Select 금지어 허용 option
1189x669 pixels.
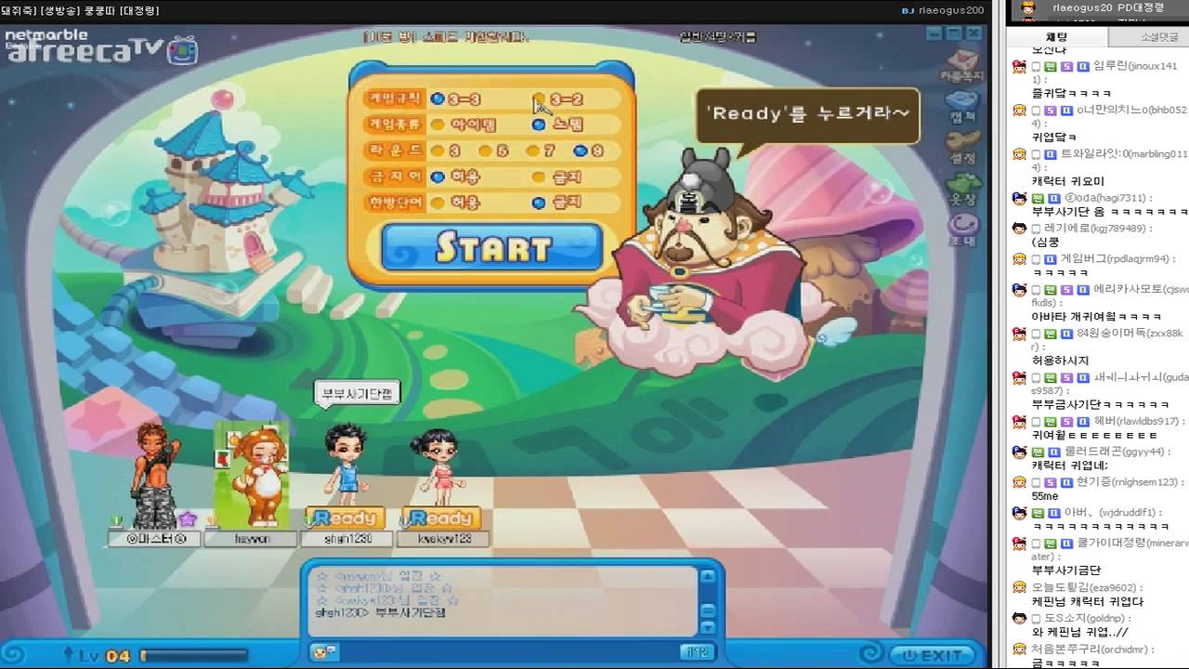[x=437, y=177]
